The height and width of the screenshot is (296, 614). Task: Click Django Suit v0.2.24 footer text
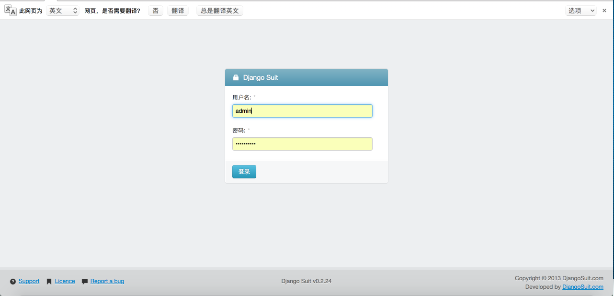click(x=307, y=281)
